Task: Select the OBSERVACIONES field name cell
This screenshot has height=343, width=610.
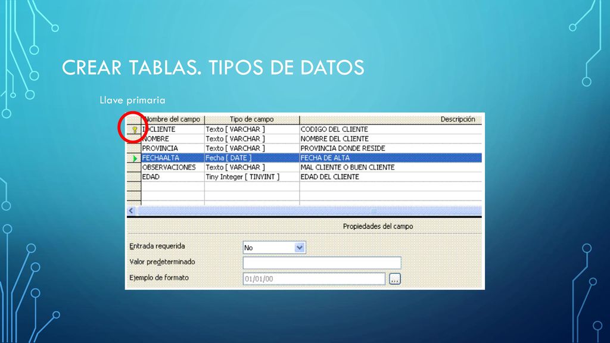Action: tap(173, 167)
